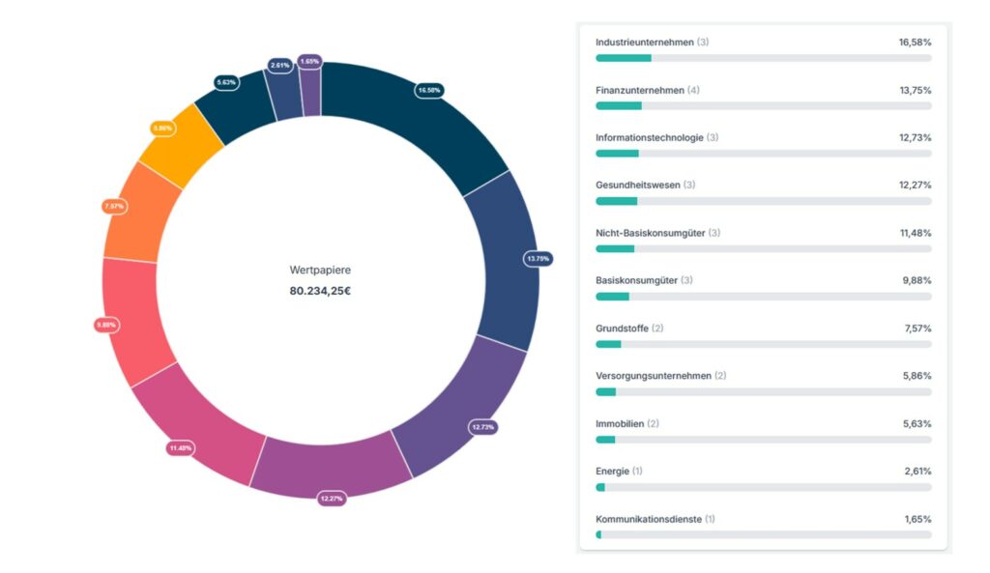Select the Immobilien sector label
The height and width of the screenshot is (573, 990).
[620, 423]
